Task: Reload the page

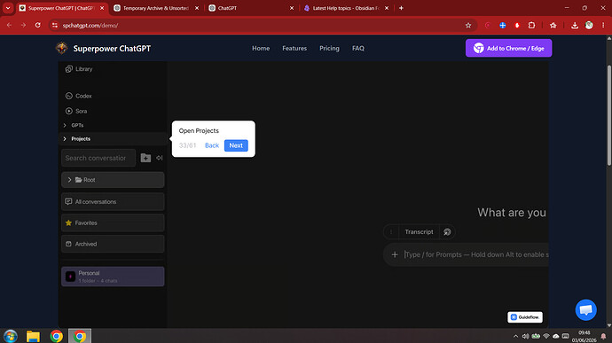Action: (38, 26)
